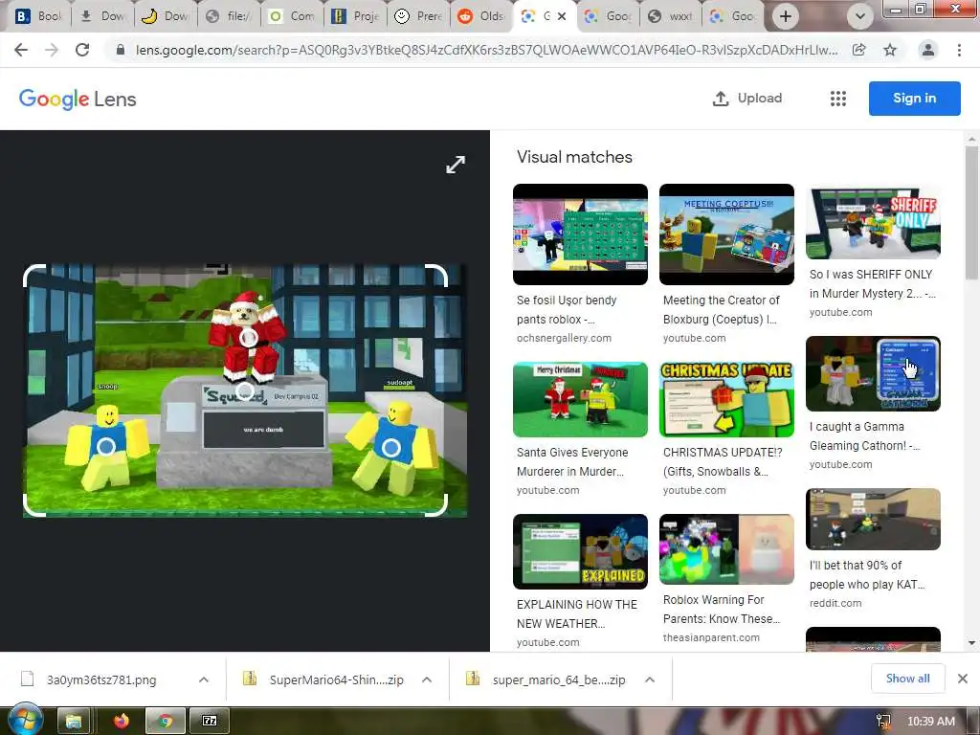Open 7-Zip from the taskbar
This screenshot has width=980, height=735.
coord(210,722)
